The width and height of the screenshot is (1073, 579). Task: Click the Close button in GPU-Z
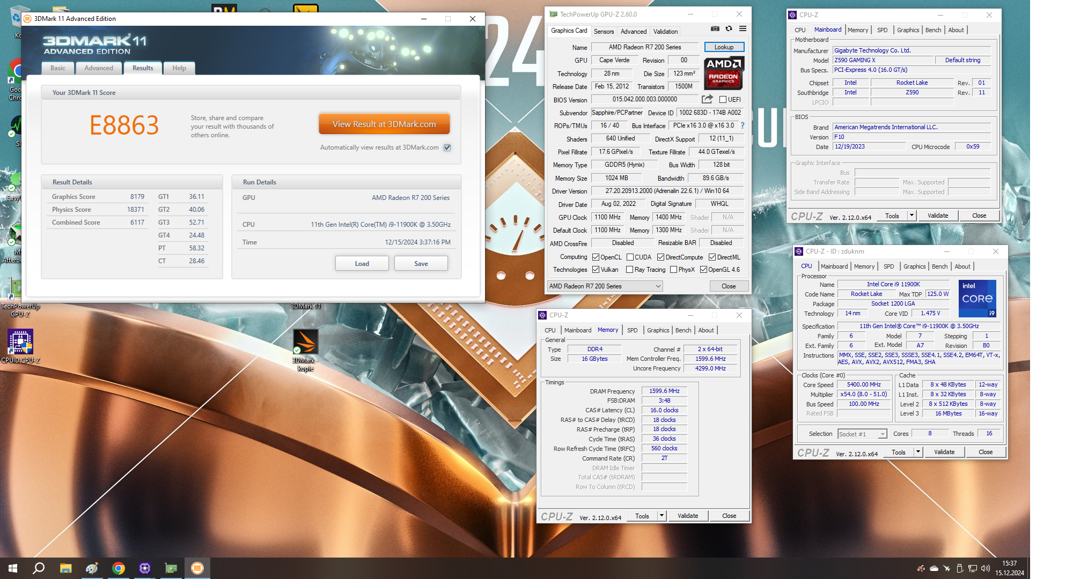coord(729,286)
